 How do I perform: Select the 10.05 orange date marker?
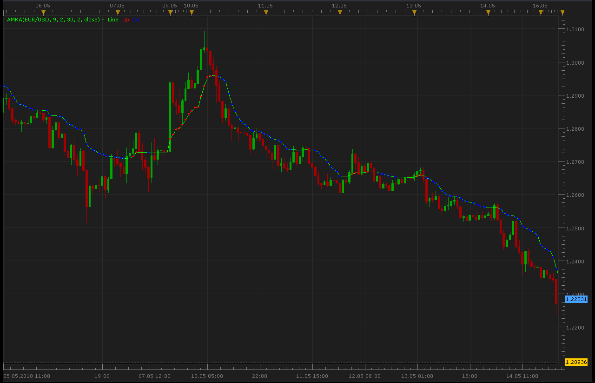pyautogui.click(x=192, y=13)
